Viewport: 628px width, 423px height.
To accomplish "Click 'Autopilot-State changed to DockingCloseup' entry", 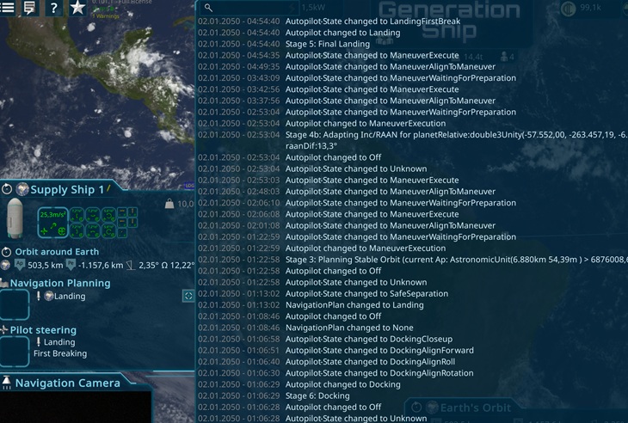I will click(369, 339).
